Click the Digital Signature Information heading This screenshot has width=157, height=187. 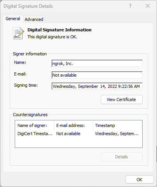point(59,30)
